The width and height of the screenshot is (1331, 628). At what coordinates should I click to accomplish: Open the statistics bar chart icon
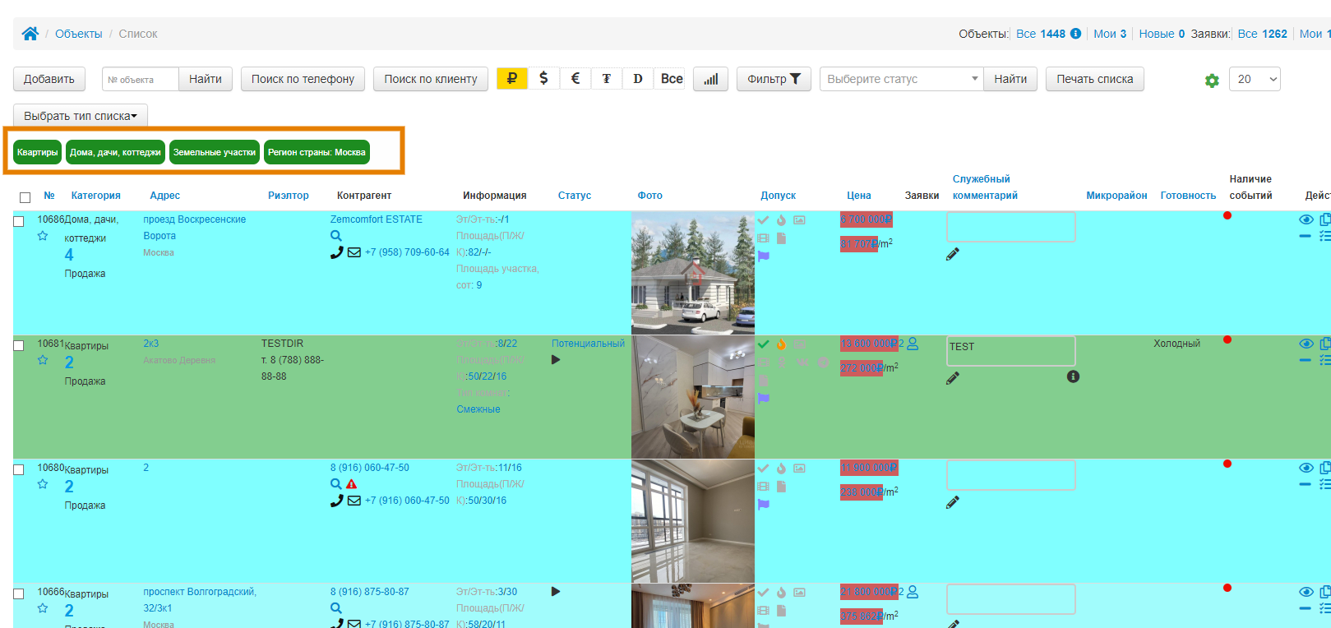coord(710,79)
